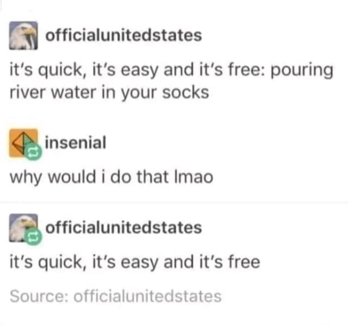Visit the top officialunitedstates username
Screen dimensions: 348x325
point(123,35)
